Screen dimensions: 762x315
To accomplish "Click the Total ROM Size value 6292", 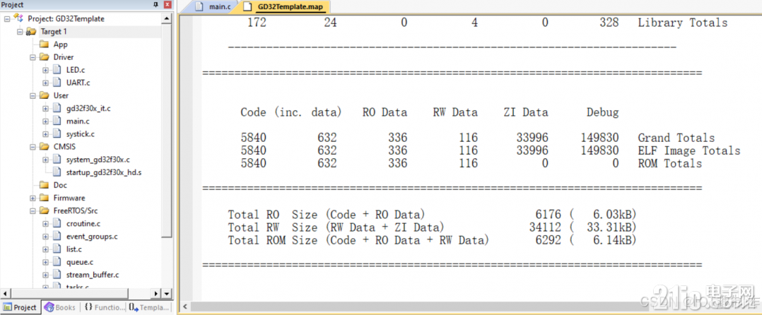I will pos(547,239).
